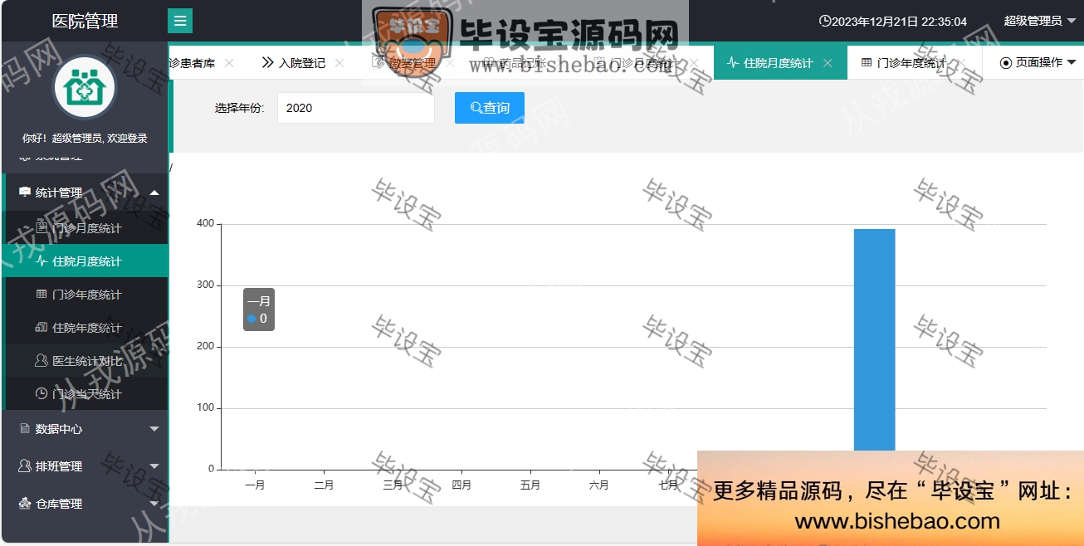
Task: Open 门诊年度统计 in the sidebar
Action: [x=86, y=295]
